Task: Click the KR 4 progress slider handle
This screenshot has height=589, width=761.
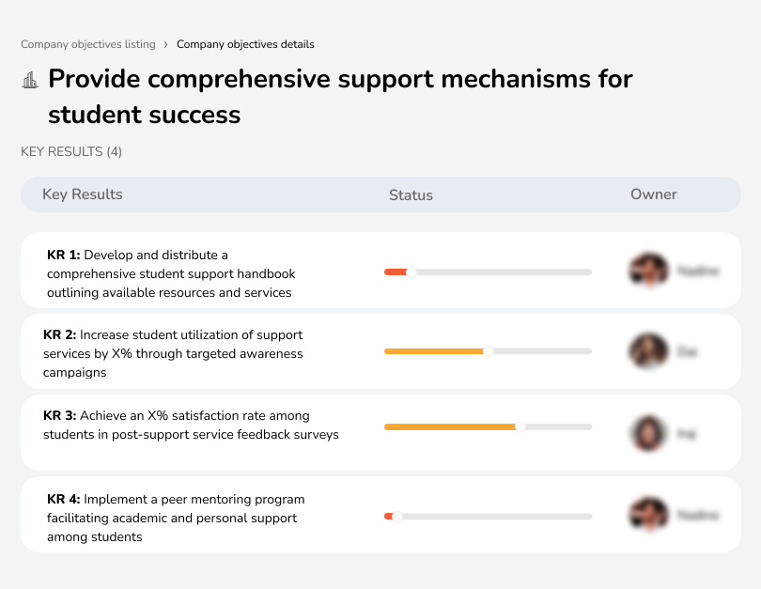Action: pyautogui.click(x=397, y=516)
